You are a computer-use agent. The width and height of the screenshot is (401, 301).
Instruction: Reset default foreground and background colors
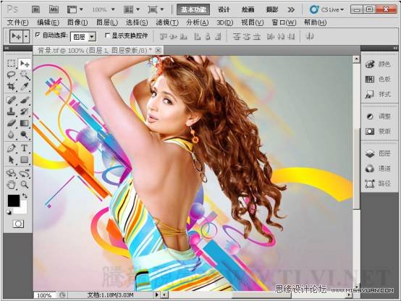[9, 212]
